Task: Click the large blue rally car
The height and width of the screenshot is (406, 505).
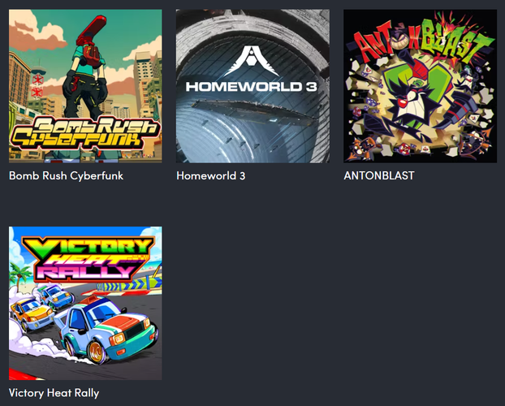Action: 106,330
